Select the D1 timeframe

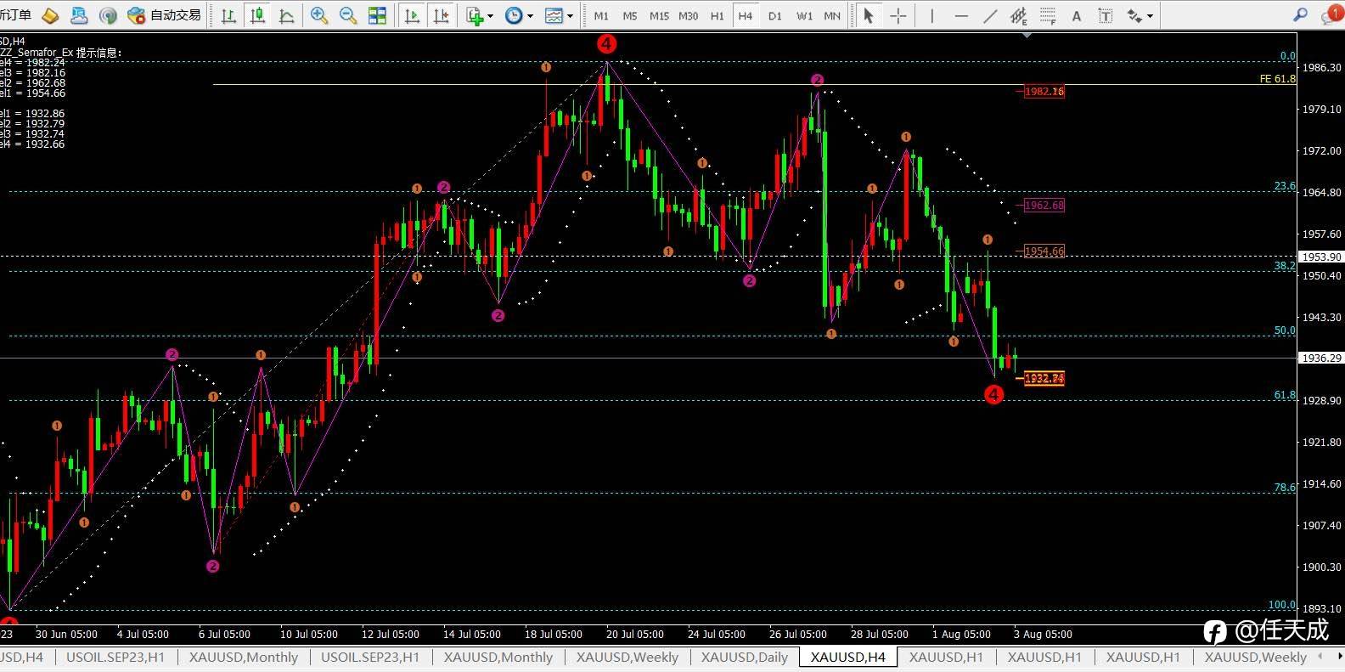[x=774, y=15]
